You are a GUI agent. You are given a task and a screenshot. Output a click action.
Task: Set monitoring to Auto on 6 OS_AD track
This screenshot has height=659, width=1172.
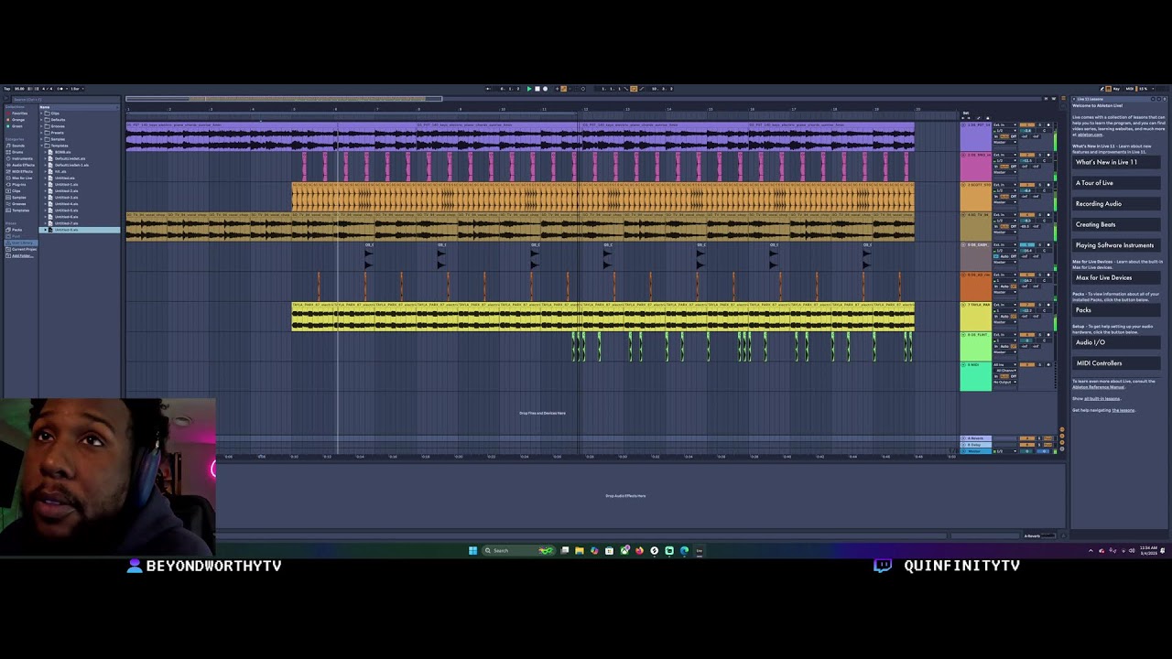pos(1004,286)
